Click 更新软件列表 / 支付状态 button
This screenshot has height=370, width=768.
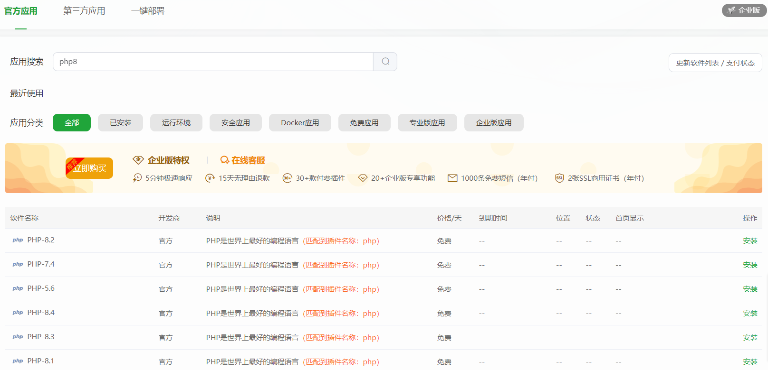point(715,63)
